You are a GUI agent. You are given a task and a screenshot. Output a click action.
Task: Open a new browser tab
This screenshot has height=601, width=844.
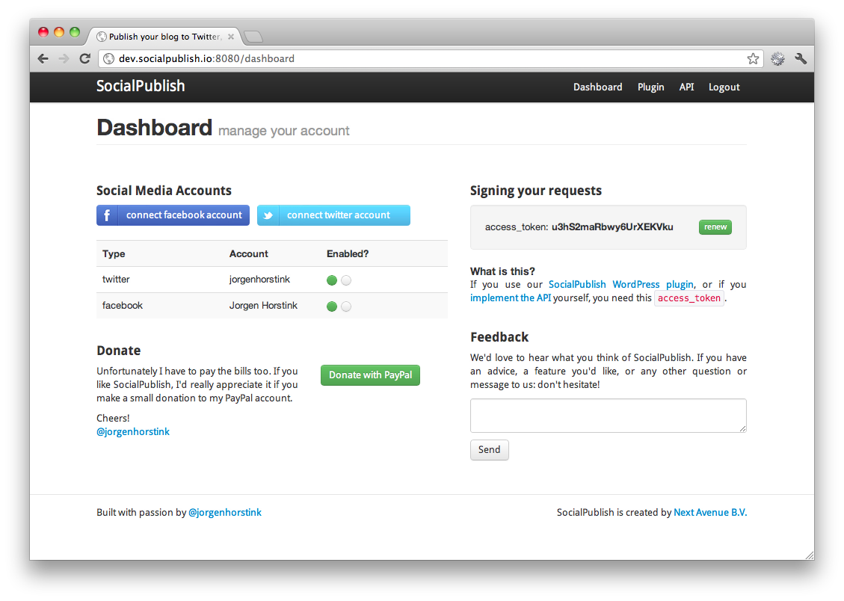click(x=253, y=37)
